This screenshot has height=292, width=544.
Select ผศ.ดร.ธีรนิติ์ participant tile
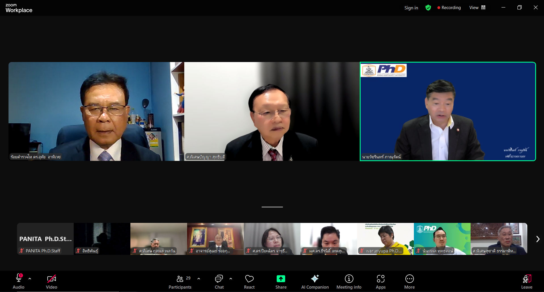coord(329,239)
